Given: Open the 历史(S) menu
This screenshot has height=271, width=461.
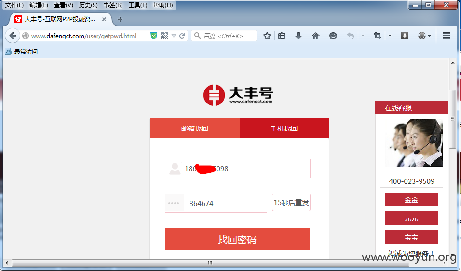Looking at the screenshot, I should [x=88, y=5].
